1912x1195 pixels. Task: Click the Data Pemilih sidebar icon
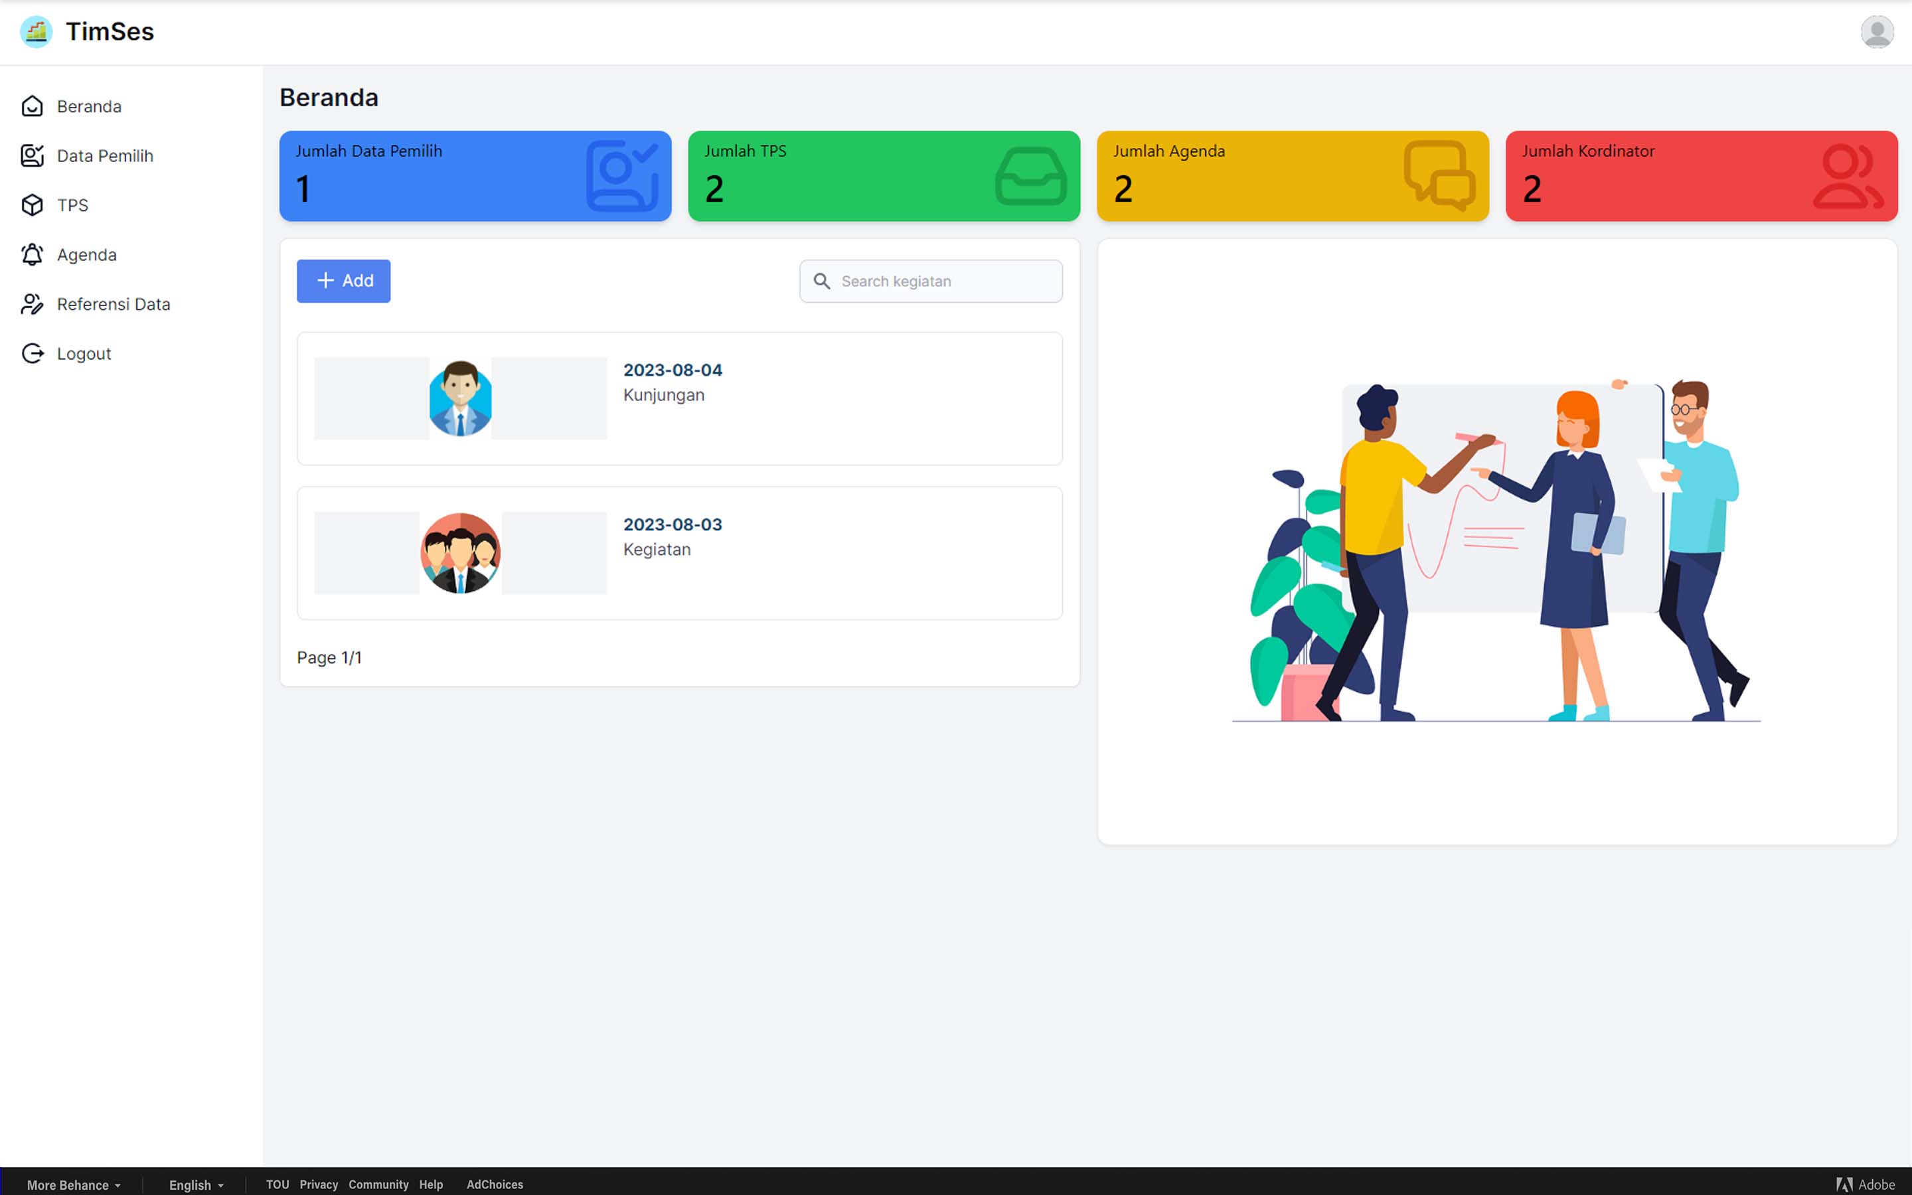pyautogui.click(x=33, y=156)
